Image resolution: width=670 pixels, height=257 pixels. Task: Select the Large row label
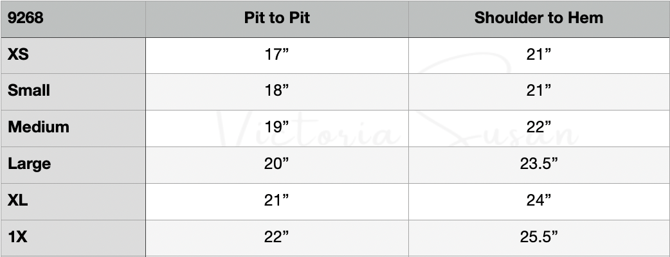(30, 164)
